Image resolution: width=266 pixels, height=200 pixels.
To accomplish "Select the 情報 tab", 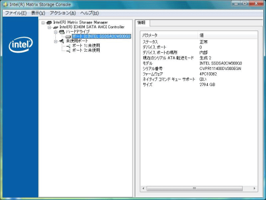I will click(142, 23).
